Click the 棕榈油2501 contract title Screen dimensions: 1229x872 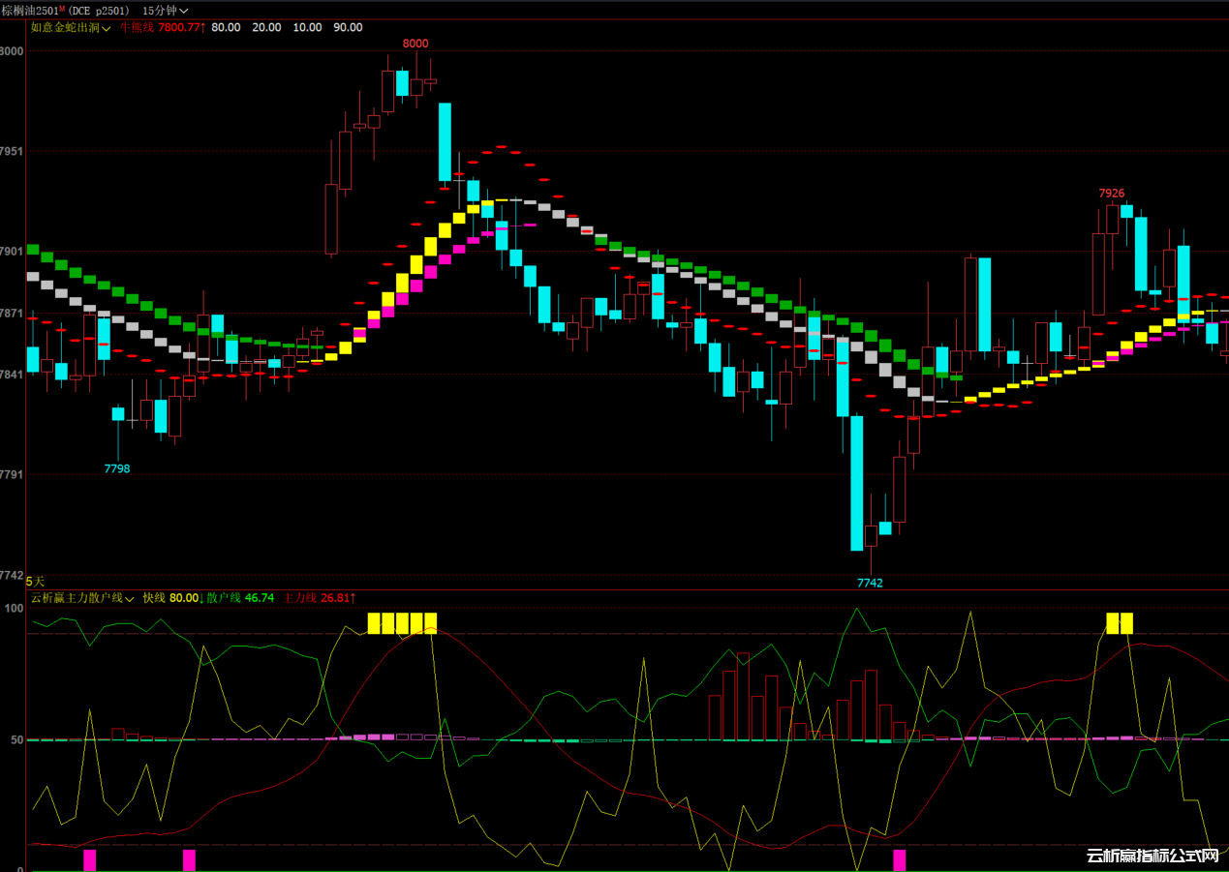(x=32, y=10)
